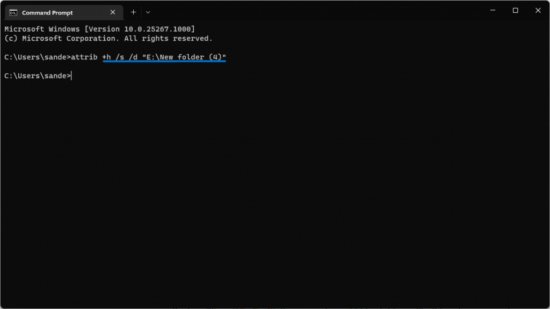Click the /d switch in the command

click(x=133, y=57)
